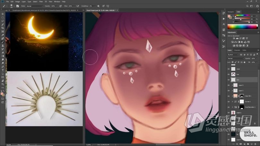Open the File menu
Image resolution: width=260 pixels, height=146 pixels.
point(7,2)
